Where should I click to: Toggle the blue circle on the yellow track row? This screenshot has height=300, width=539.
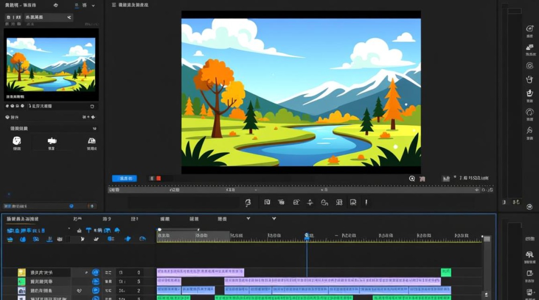pyautogui.click(x=95, y=272)
